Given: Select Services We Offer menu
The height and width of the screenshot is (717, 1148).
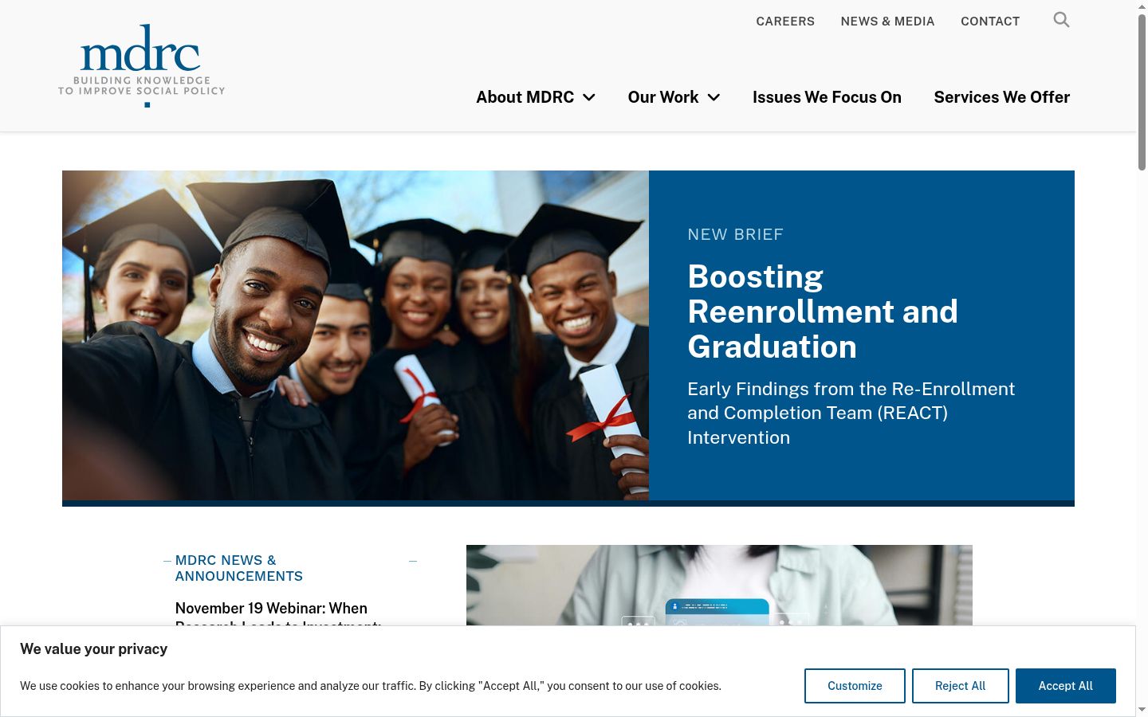Looking at the screenshot, I should pyautogui.click(x=1001, y=97).
